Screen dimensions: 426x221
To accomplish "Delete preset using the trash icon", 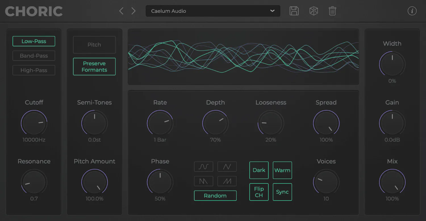I will pos(332,11).
